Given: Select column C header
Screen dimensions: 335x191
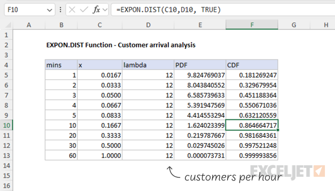Looking at the screenshot, I should pyautogui.click(x=100, y=25).
